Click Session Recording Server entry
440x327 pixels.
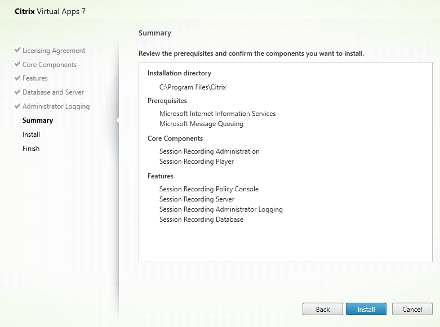point(197,199)
